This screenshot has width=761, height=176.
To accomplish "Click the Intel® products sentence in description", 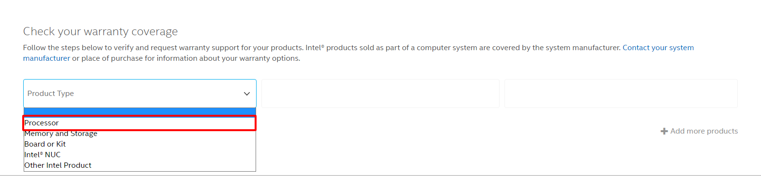I will click(x=463, y=48).
